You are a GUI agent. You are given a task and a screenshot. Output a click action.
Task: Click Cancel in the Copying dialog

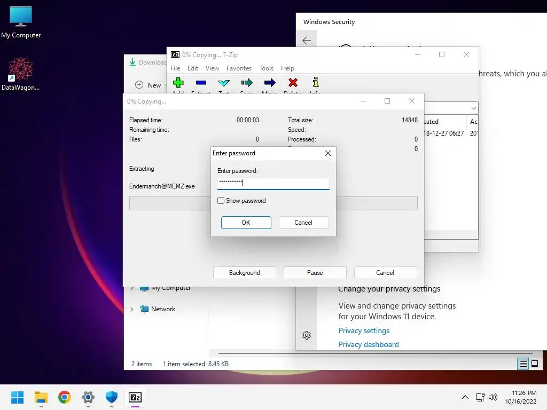(385, 273)
